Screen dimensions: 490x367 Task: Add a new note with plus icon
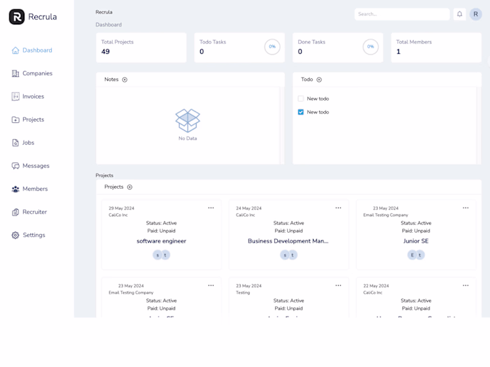pyautogui.click(x=125, y=80)
